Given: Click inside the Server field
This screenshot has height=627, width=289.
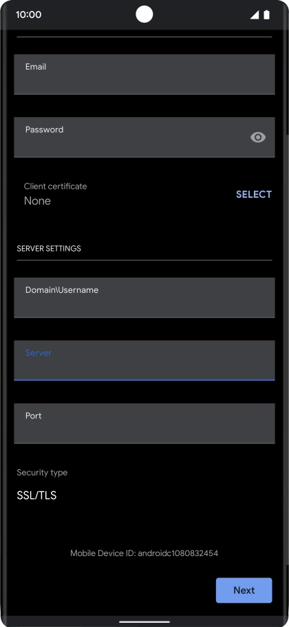Looking at the screenshot, I should [x=144, y=360].
